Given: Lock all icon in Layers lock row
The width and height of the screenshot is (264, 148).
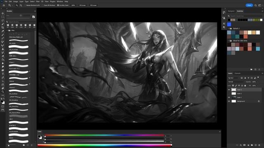Looking at the screenshot, I should tap(245, 86).
